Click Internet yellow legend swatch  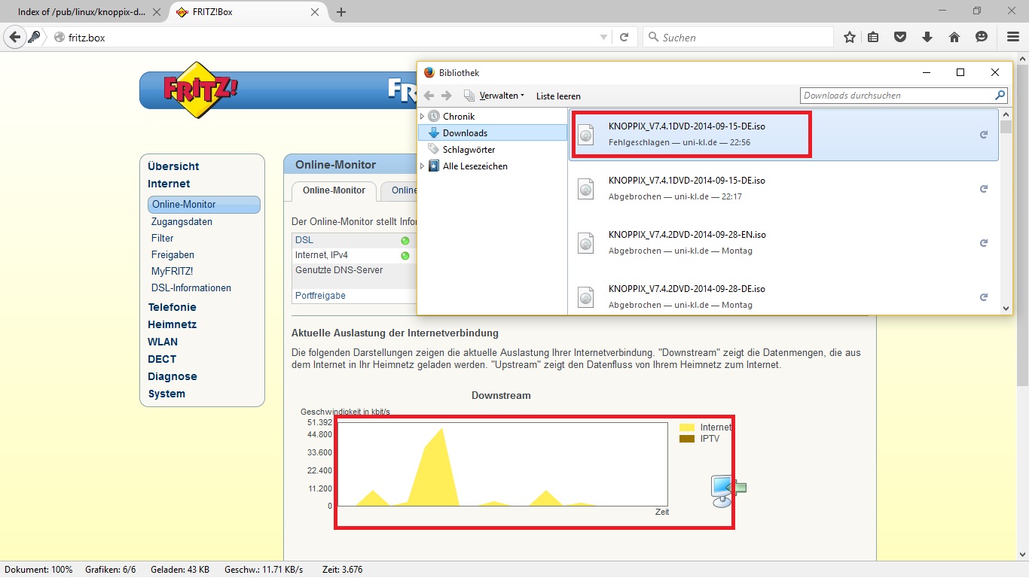(x=687, y=427)
